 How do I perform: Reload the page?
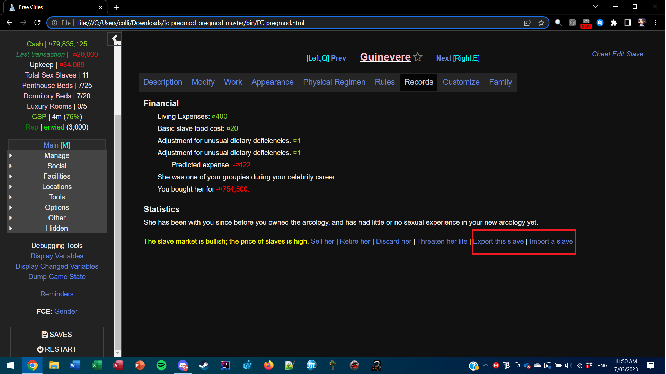click(x=37, y=23)
